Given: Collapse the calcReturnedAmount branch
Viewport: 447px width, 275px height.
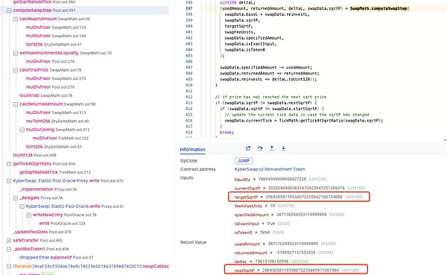Looking at the screenshot, I should (16, 104).
